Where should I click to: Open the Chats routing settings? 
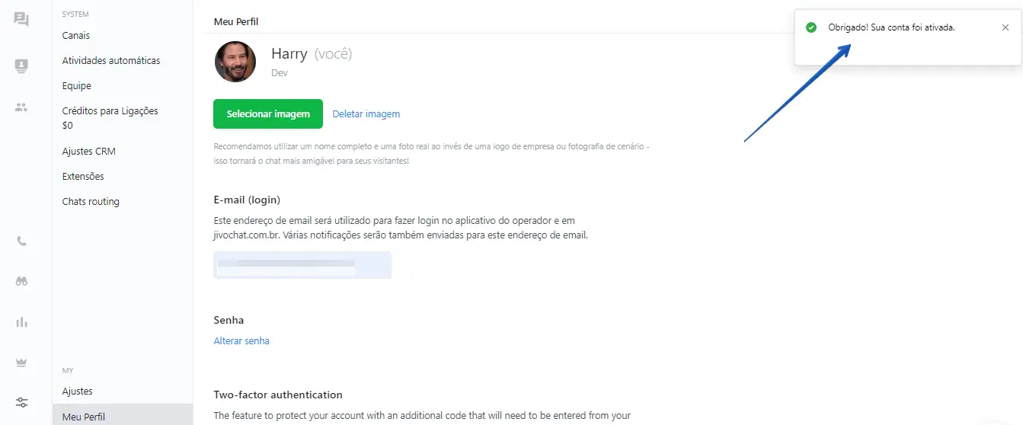[x=91, y=202]
